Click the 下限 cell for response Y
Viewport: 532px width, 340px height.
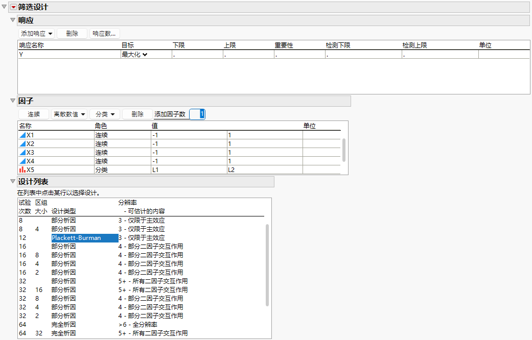[197, 55]
